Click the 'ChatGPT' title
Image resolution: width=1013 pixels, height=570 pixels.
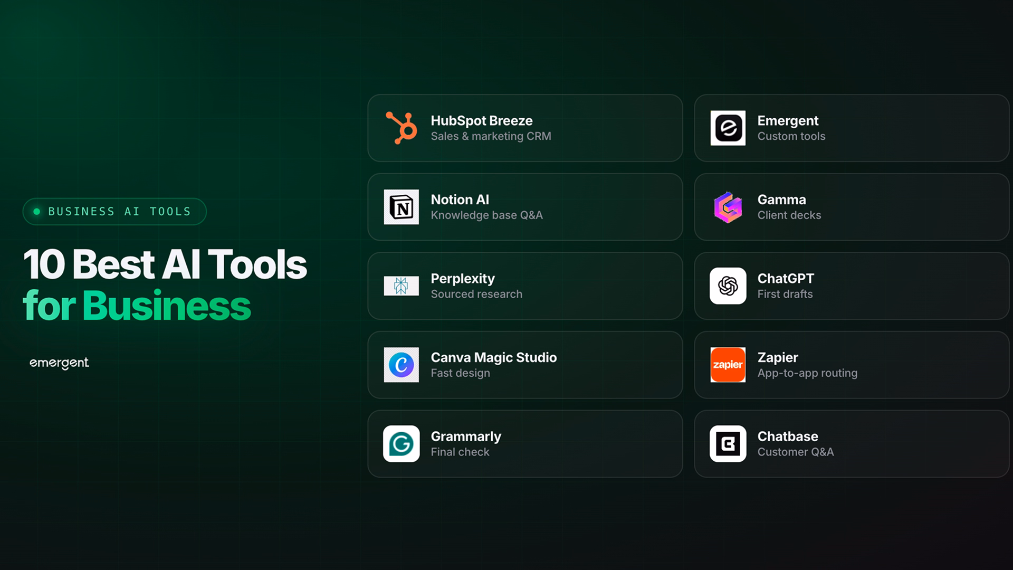[x=786, y=279]
